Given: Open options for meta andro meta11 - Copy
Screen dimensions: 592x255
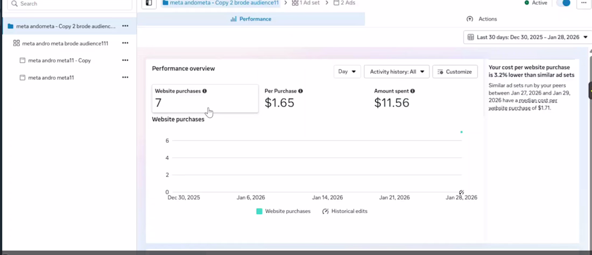Looking at the screenshot, I should [x=125, y=60].
